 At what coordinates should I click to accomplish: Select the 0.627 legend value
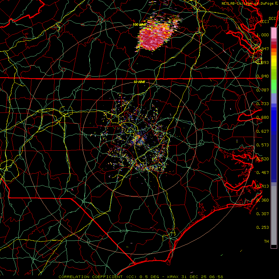coord(263,131)
